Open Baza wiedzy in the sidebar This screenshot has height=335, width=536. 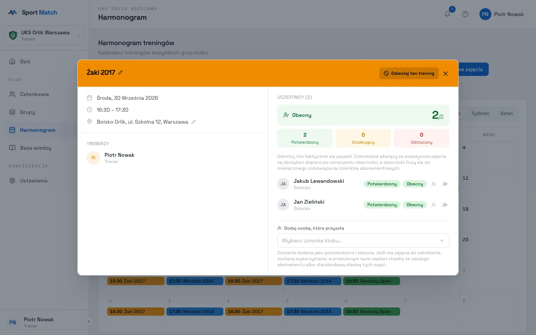click(45, 148)
